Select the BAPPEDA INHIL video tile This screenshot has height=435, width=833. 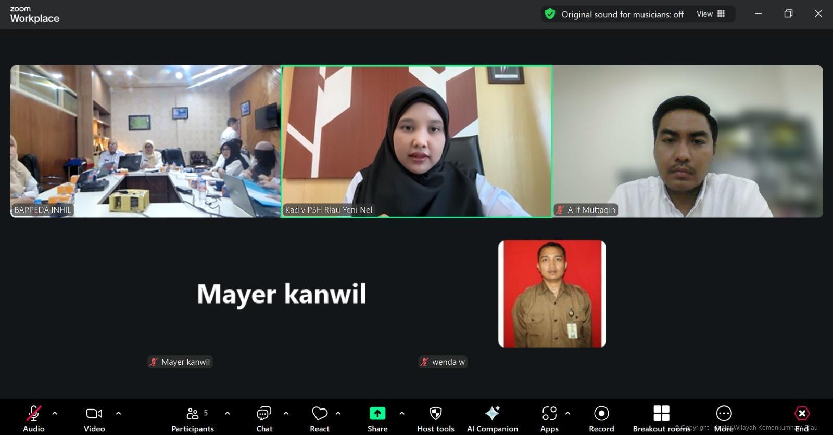tap(146, 141)
